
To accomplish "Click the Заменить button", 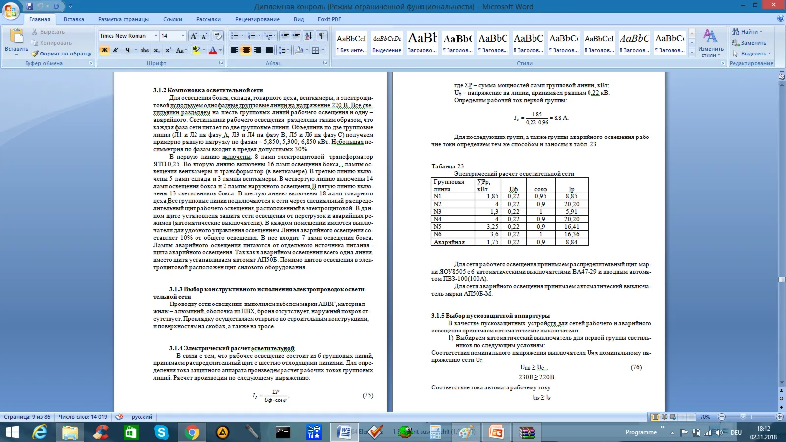I will click(749, 43).
